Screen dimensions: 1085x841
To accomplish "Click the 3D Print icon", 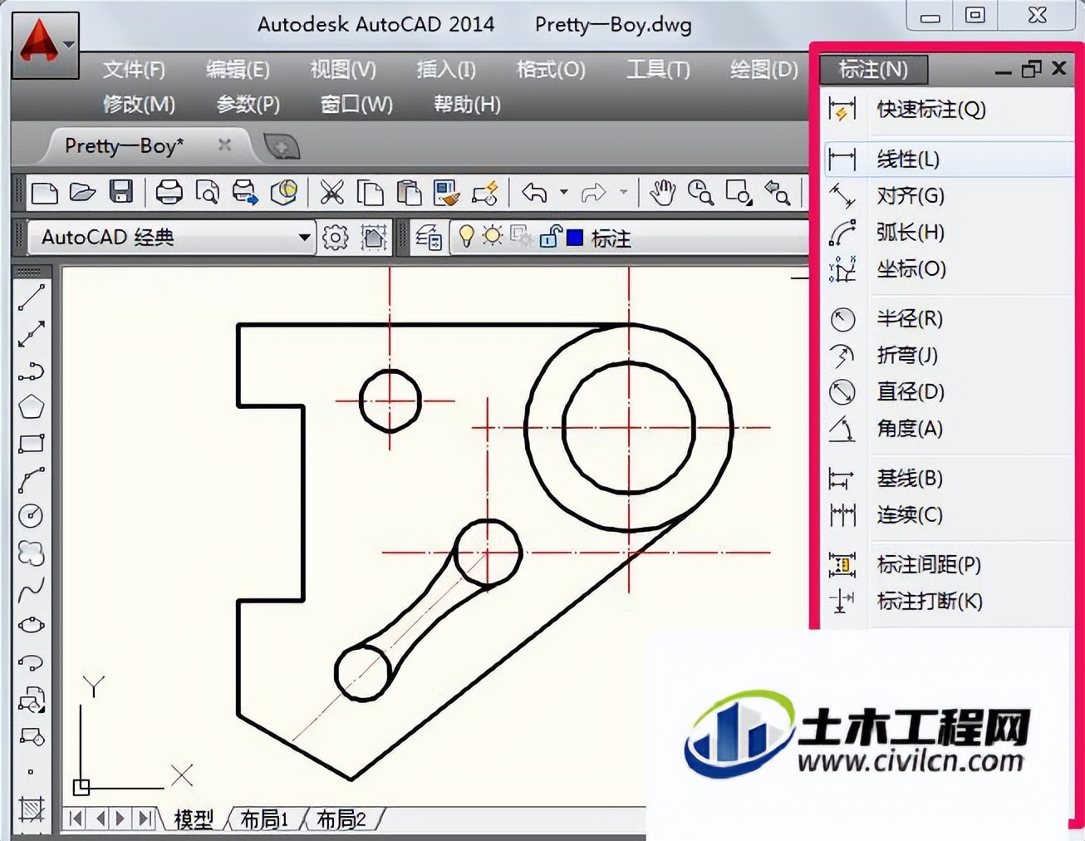I will 284,193.
